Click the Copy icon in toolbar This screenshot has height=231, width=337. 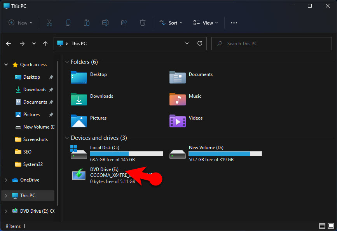point(68,23)
